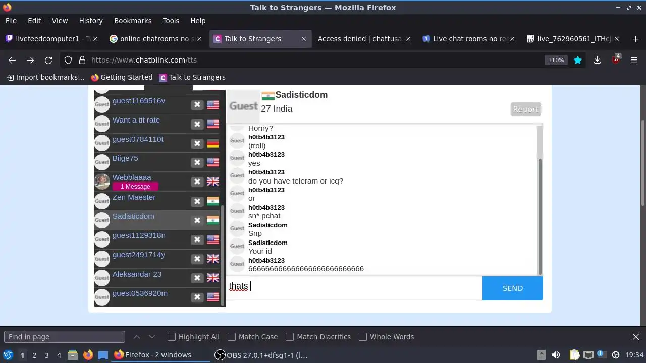Open the uBlock extension icon
The width and height of the screenshot is (646, 363).
[x=616, y=59]
